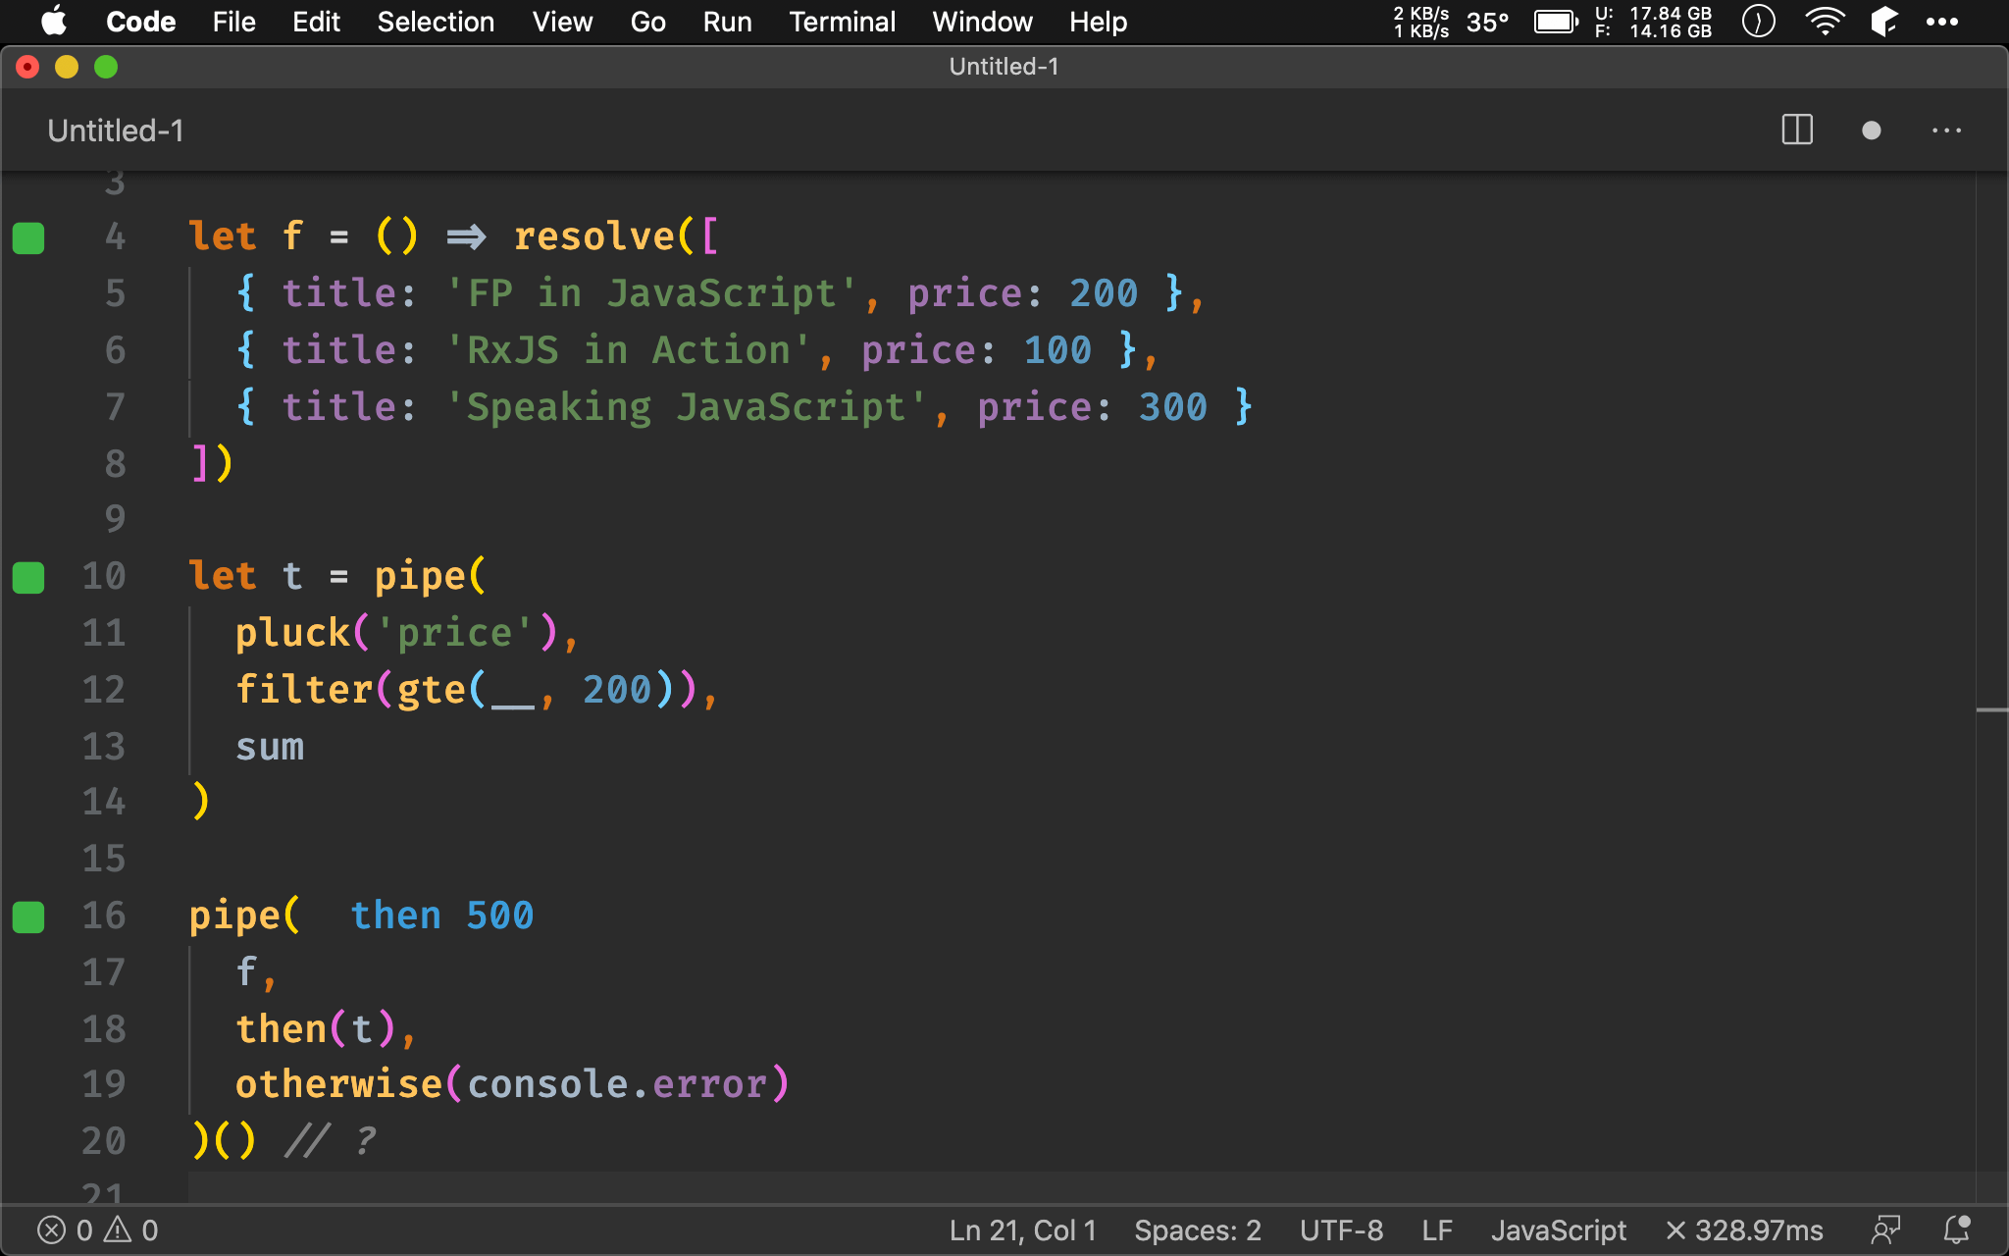Open the Terminal menu

pos(842,22)
